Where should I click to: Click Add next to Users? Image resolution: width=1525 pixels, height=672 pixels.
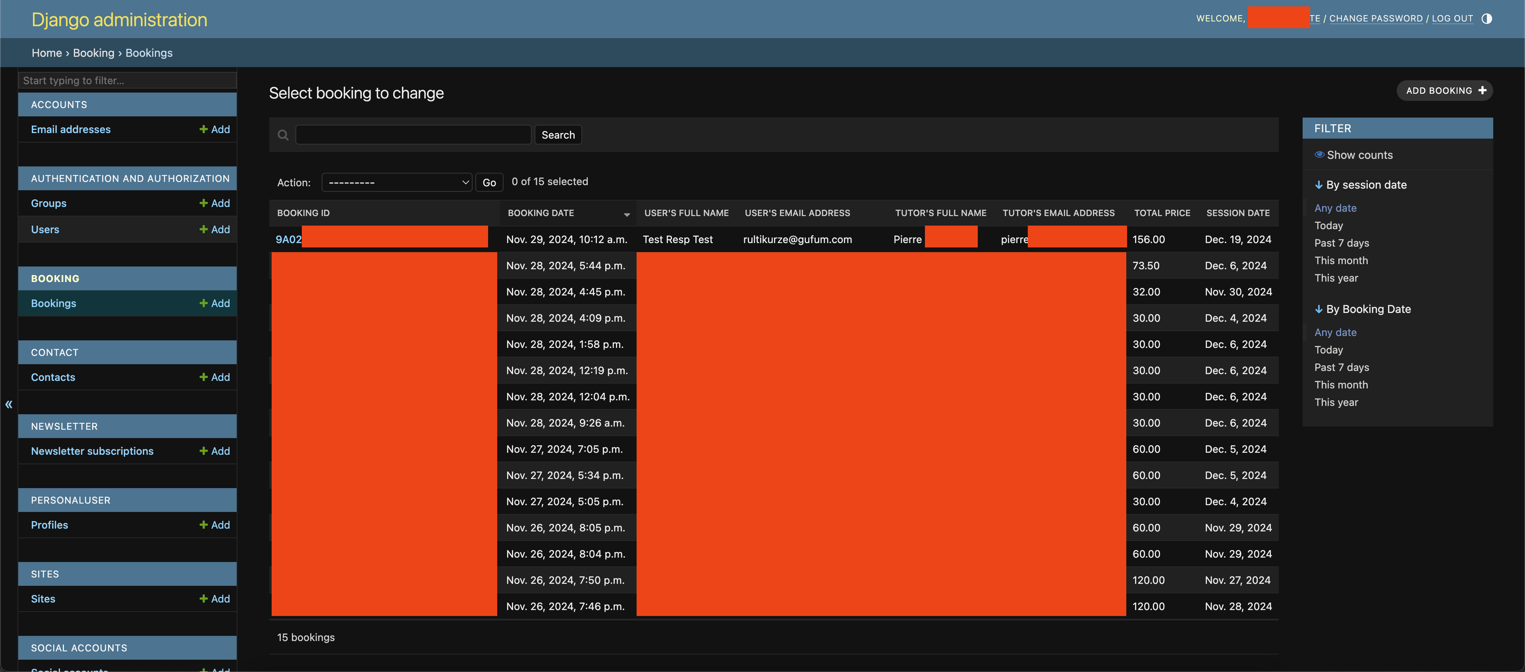214,229
